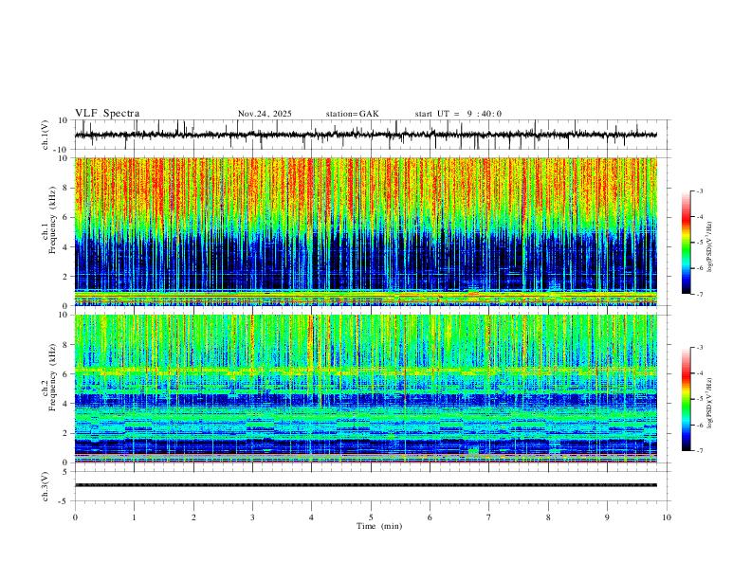The height and width of the screenshot is (580, 751).
Task: Click the ch.3 voltage trace band
Action: click(365, 485)
